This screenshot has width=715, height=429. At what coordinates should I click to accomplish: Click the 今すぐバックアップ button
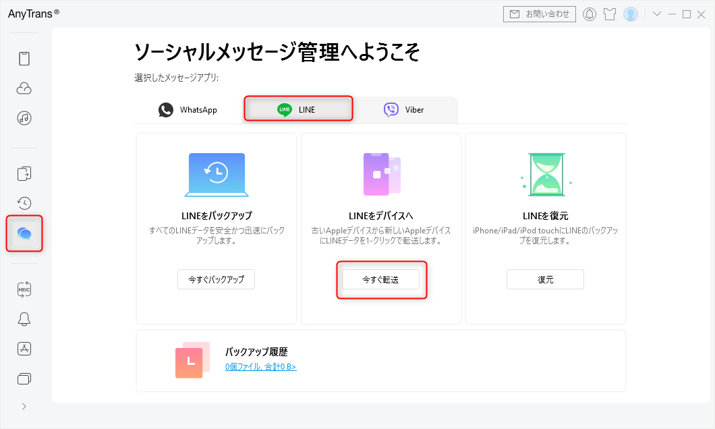pos(216,279)
